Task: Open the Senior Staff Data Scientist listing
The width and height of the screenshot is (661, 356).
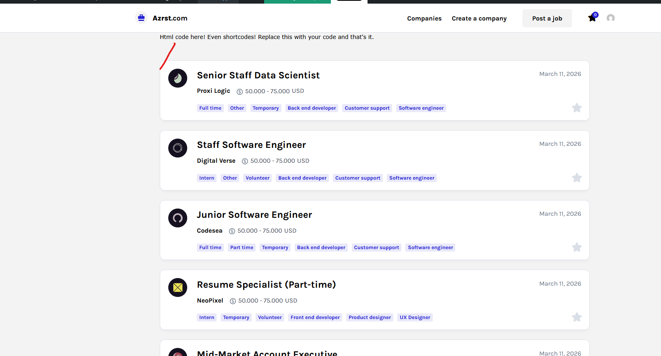Action: (258, 75)
